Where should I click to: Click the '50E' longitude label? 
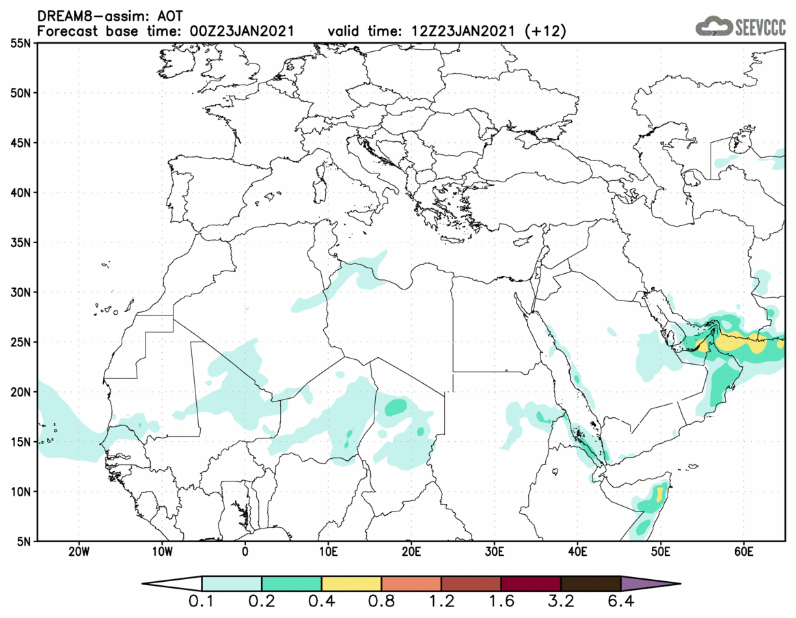pos(661,552)
